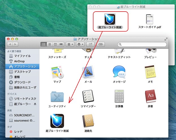Open AirDrop in the sidebar
This screenshot has width=176, height=140.
[x=22, y=61]
